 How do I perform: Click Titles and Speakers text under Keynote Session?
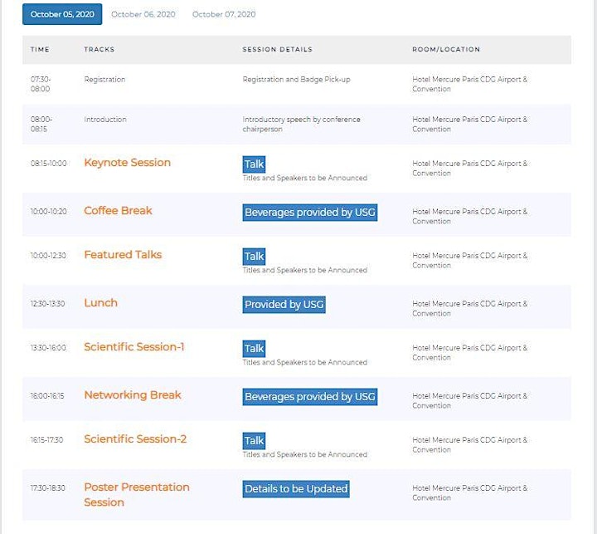click(x=305, y=178)
